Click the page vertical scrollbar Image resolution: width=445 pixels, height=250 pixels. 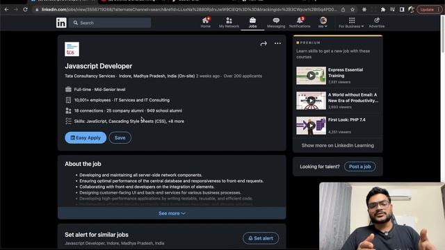point(443,34)
